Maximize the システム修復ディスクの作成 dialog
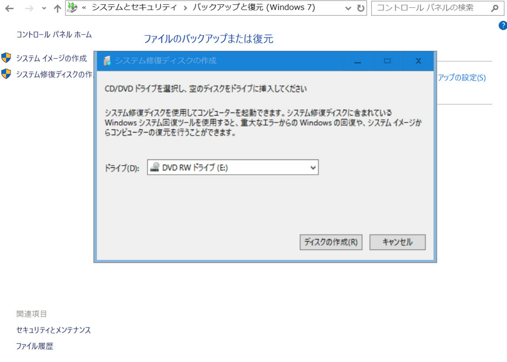 click(x=387, y=61)
